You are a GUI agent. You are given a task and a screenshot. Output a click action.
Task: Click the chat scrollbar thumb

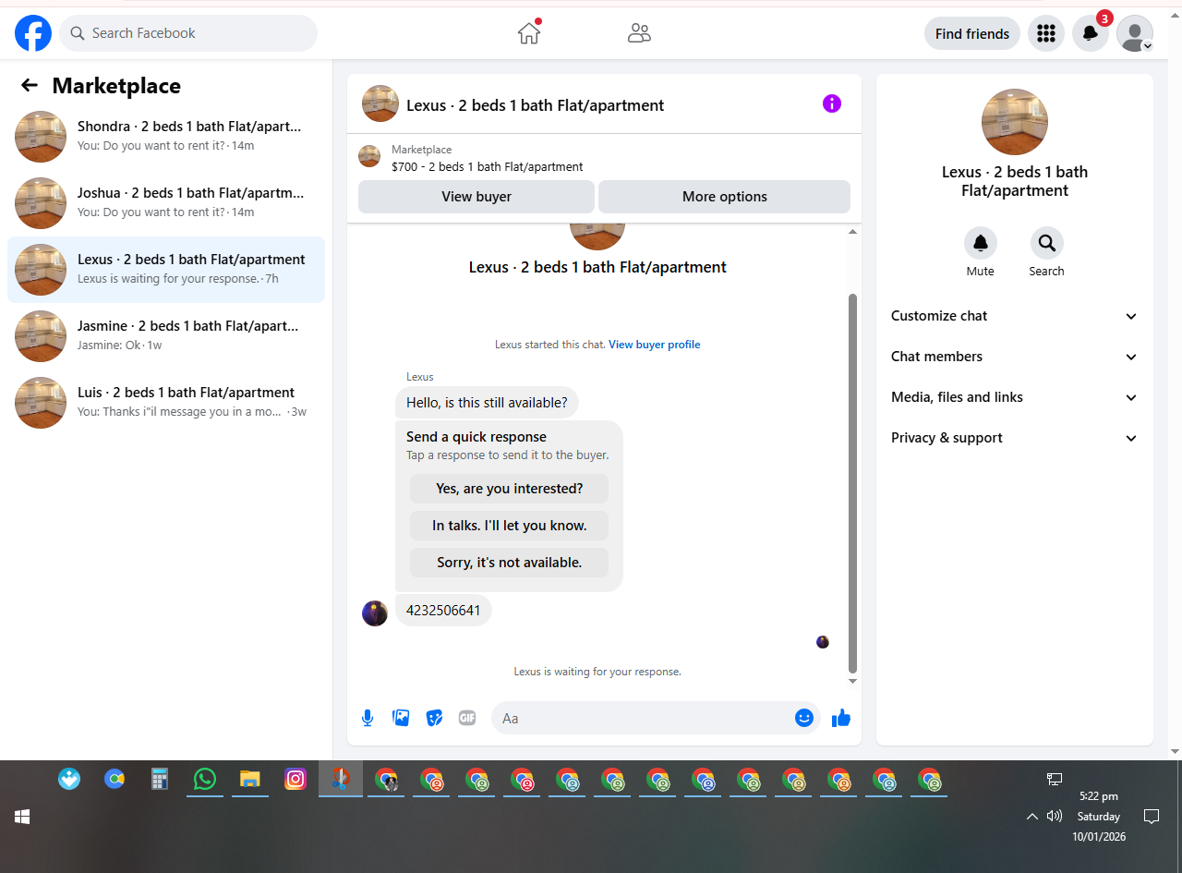point(852,483)
